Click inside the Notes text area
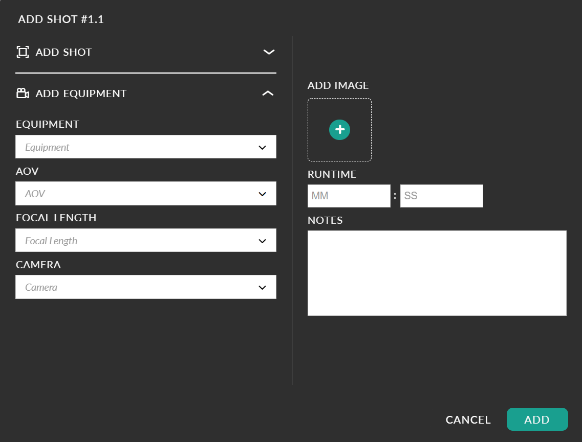 (x=437, y=273)
